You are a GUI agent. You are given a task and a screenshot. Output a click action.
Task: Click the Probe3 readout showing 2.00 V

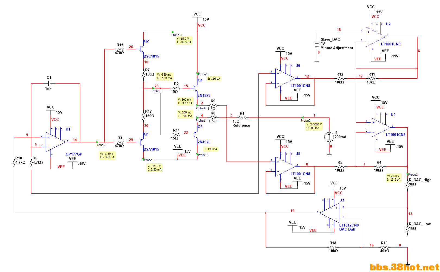click(x=394, y=178)
